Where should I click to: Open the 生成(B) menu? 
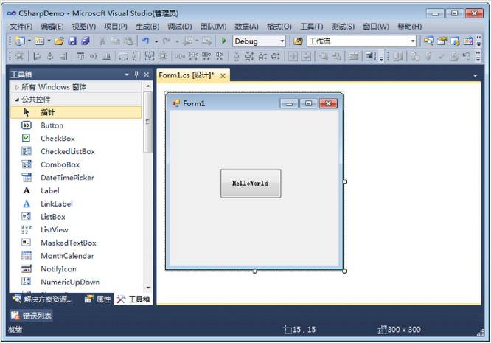coord(147,27)
